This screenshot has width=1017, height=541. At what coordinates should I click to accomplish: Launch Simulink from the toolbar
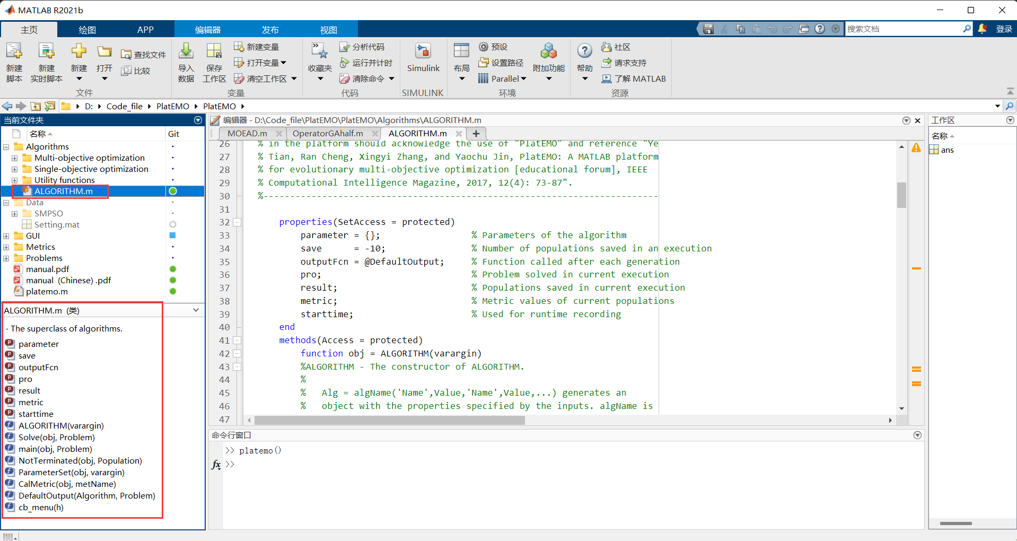(423, 57)
